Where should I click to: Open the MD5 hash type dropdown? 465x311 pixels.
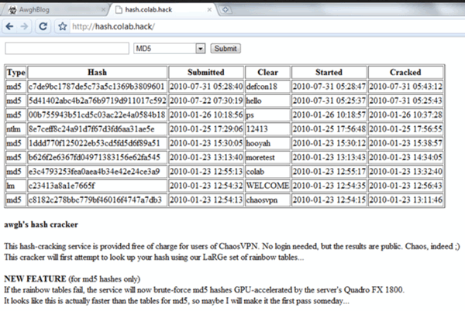click(169, 49)
